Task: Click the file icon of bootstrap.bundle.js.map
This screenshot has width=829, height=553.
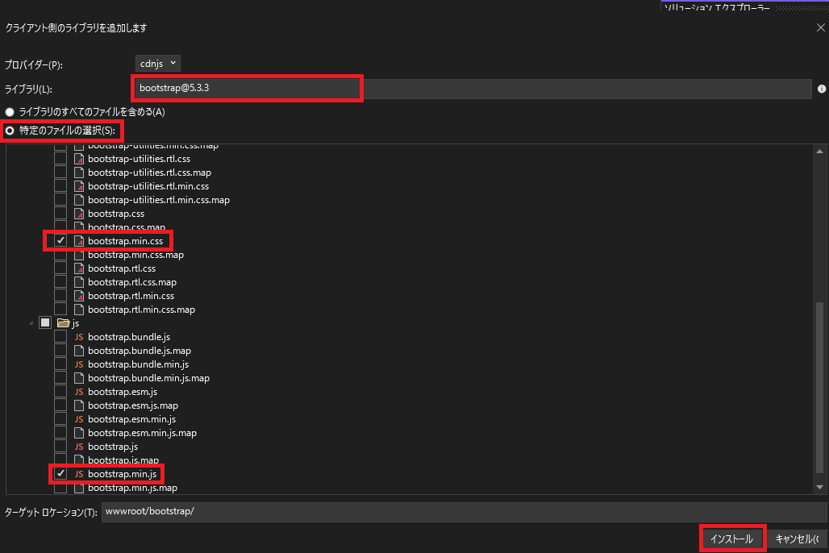Action: point(79,351)
